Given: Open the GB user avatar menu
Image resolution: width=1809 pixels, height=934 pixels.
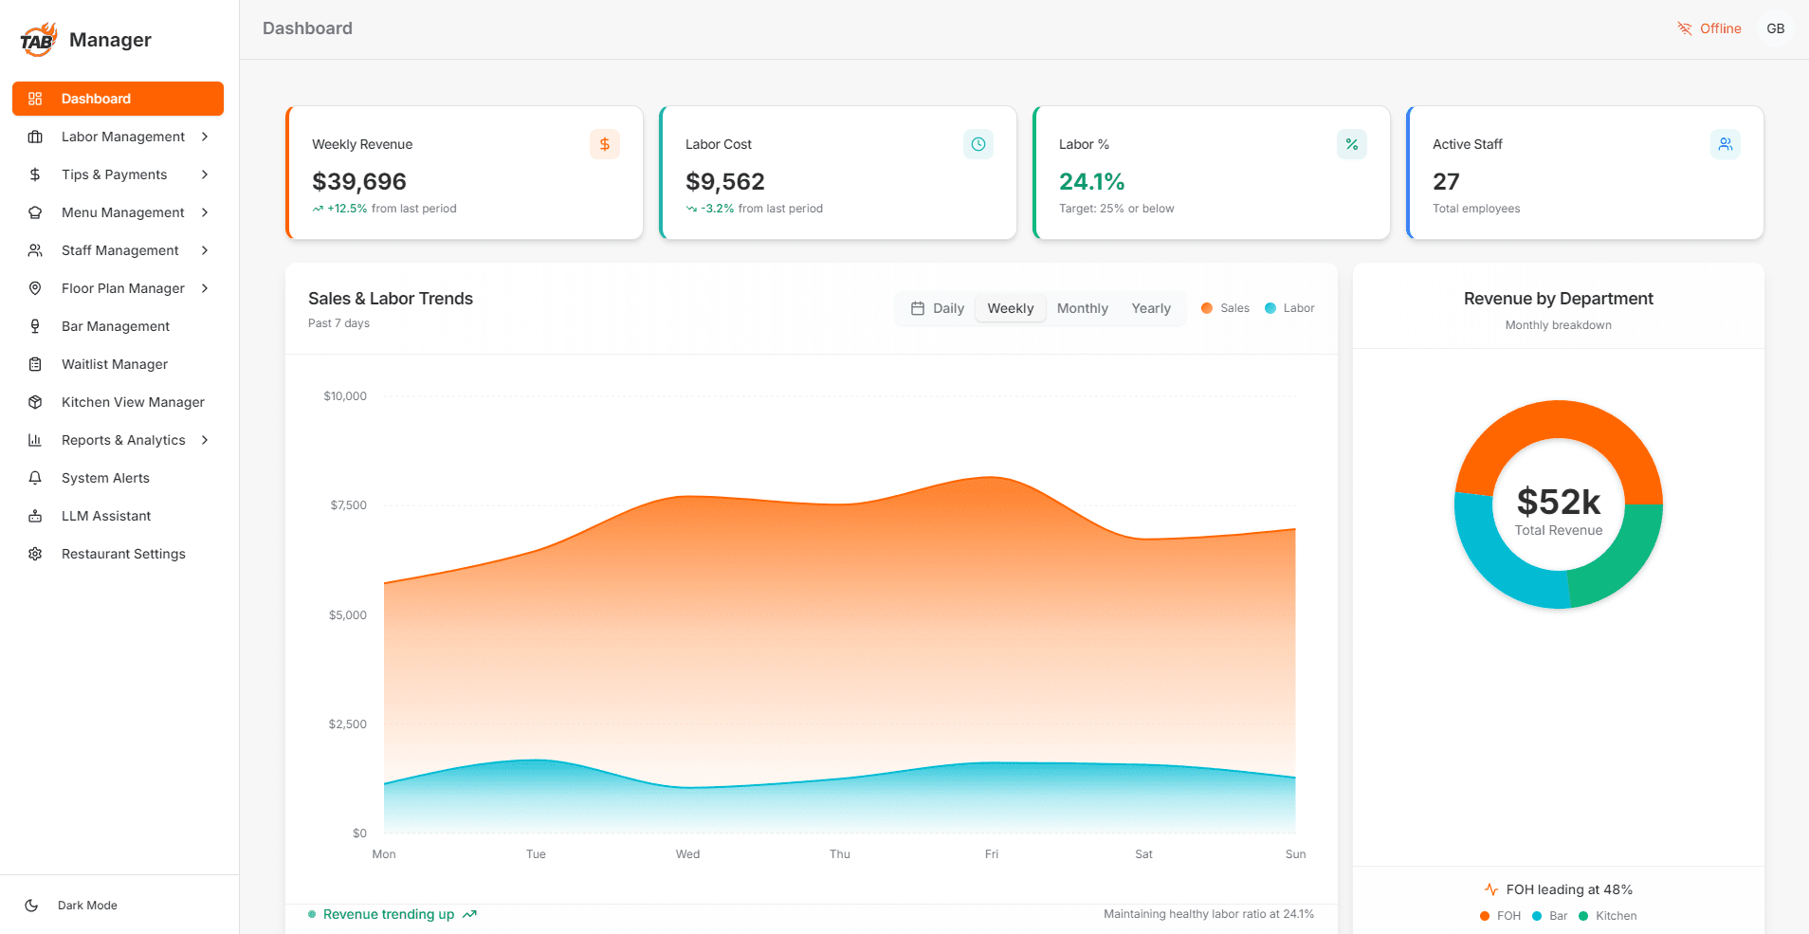Looking at the screenshot, I should click(x=1776, y=28).
